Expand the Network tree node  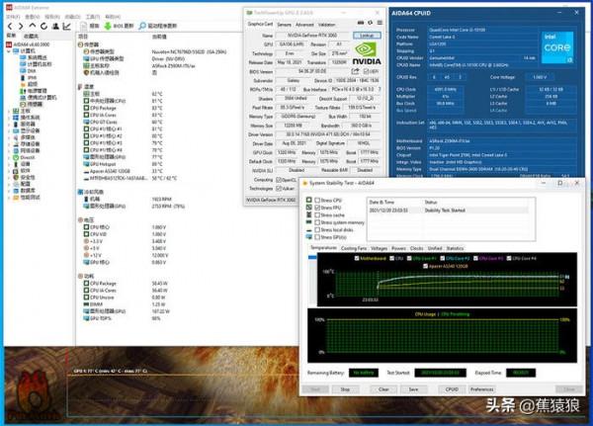click(9, 150)
